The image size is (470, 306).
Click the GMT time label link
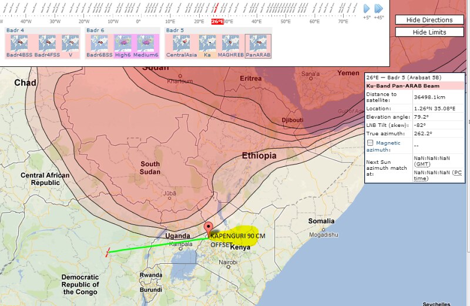[420, 164]
